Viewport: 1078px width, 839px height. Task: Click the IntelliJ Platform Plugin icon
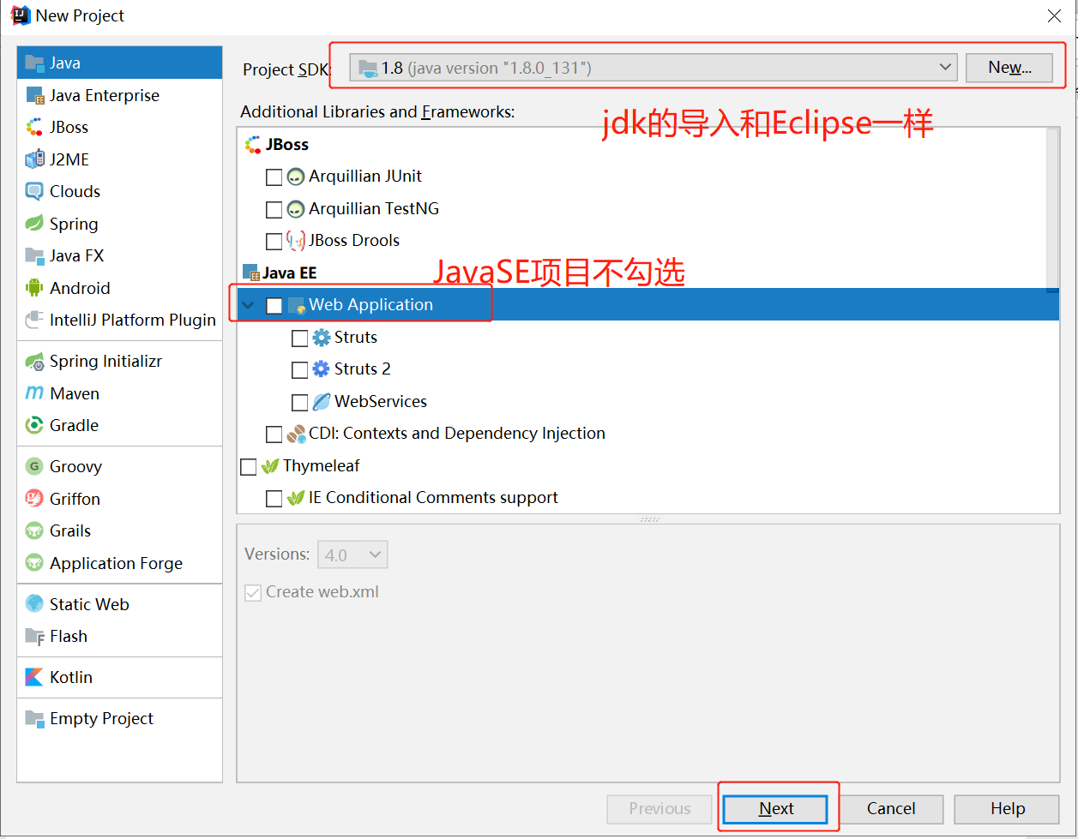[34, 320]
